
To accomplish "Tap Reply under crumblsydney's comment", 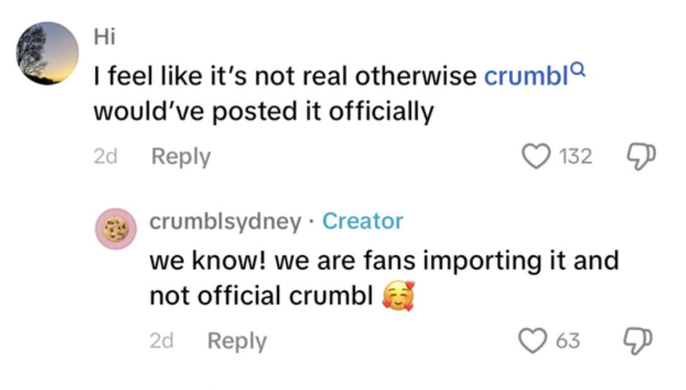I will pos(237,340).
